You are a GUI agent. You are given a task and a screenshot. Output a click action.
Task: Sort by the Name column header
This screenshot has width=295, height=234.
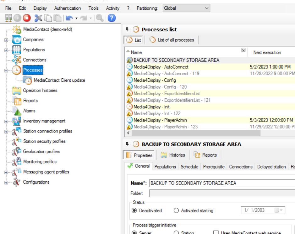pos(186,52)
